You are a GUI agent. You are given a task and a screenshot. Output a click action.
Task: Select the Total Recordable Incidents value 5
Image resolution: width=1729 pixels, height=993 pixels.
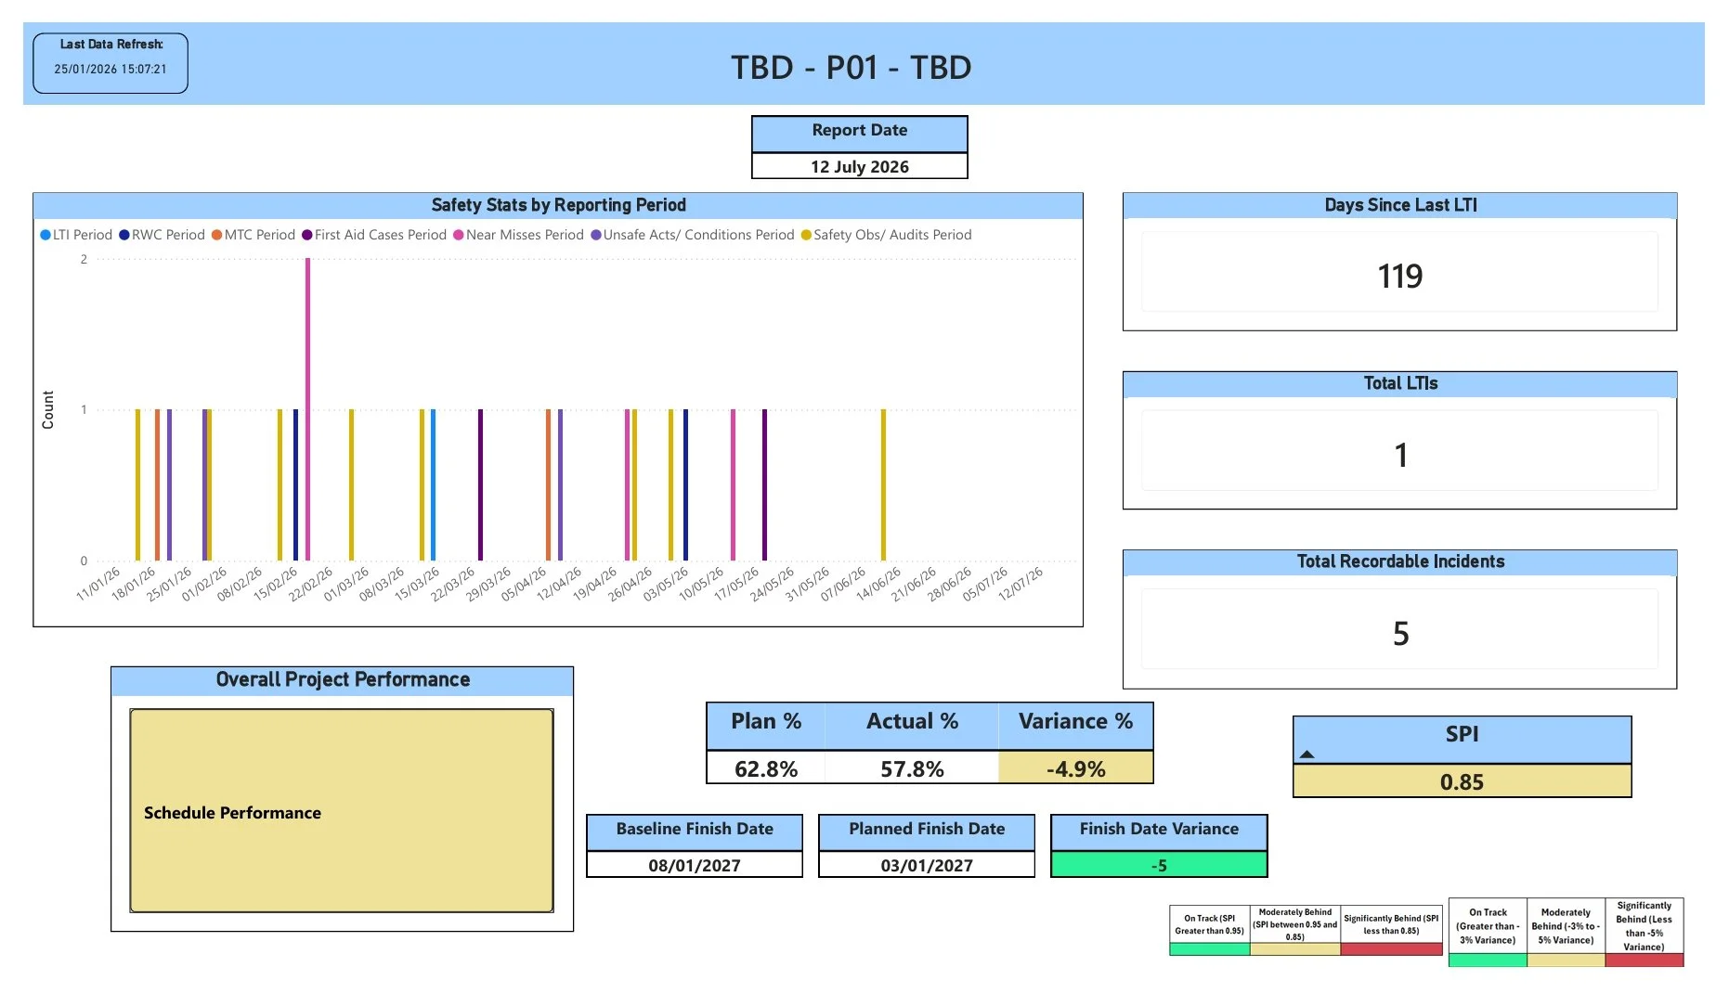coord(1399,633)
